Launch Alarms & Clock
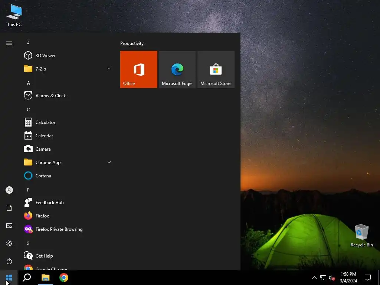The width and height of the screenshot is (380, 285). [x=68, y=95]
